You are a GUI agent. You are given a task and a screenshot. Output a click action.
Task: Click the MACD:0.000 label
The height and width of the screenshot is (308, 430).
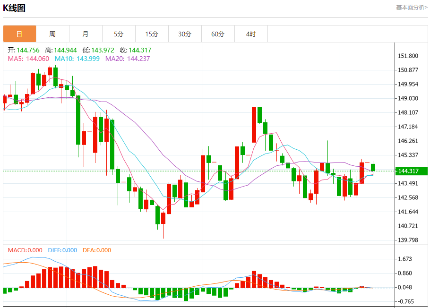pos(25,250)
